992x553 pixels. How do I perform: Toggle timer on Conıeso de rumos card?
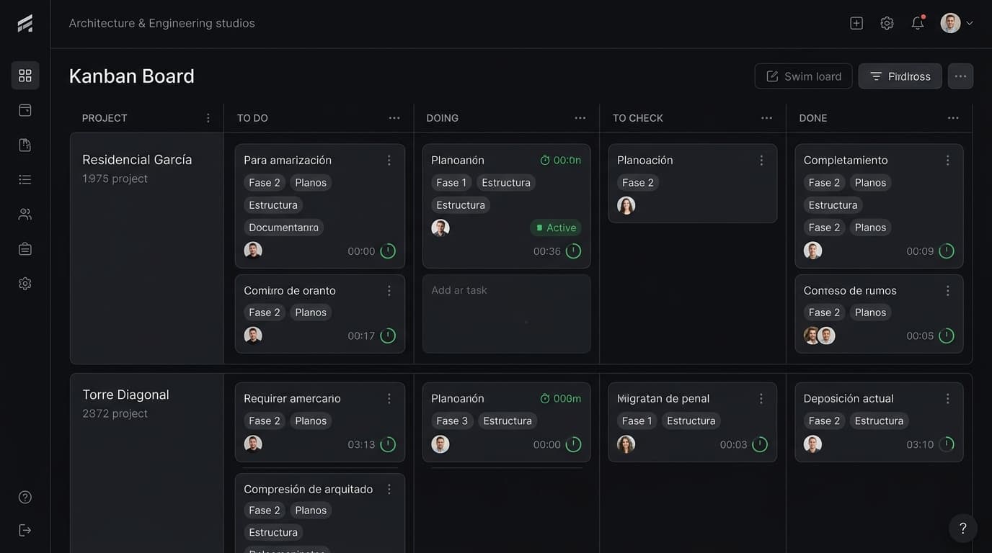[947, 336]
